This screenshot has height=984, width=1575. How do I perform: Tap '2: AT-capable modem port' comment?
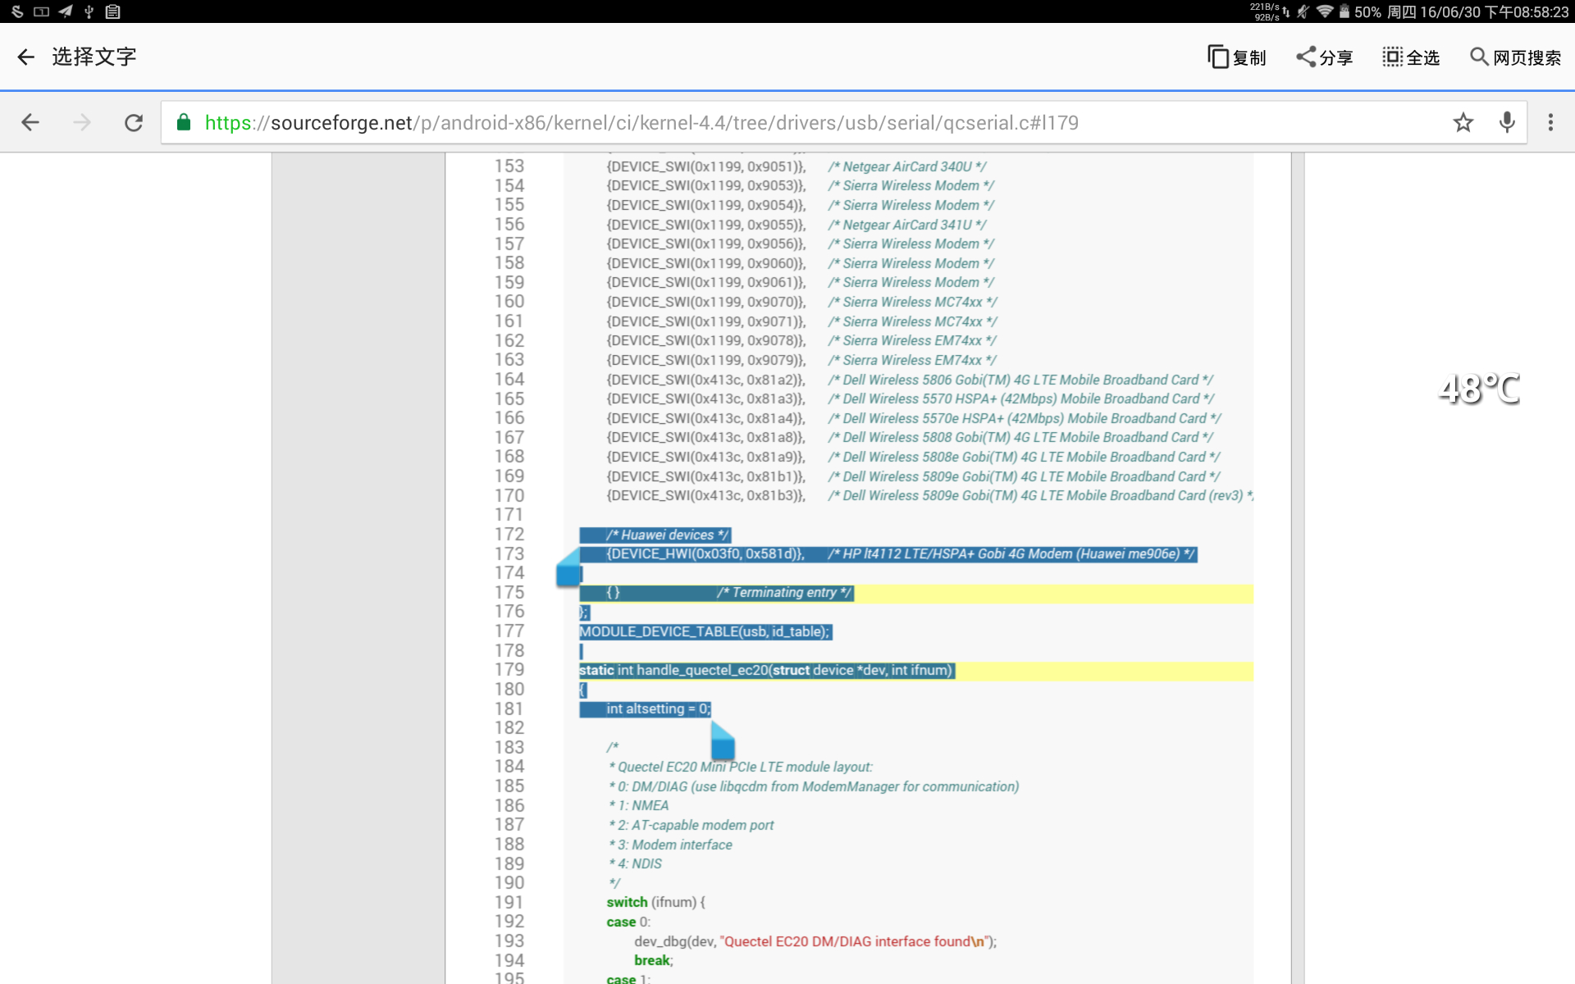[692, 825]
